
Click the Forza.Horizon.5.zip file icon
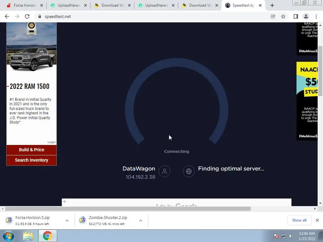coord(9,220)
